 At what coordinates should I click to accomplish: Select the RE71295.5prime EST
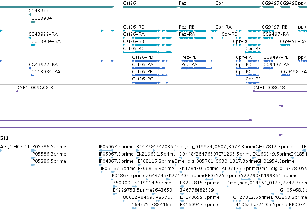(228, 158)
